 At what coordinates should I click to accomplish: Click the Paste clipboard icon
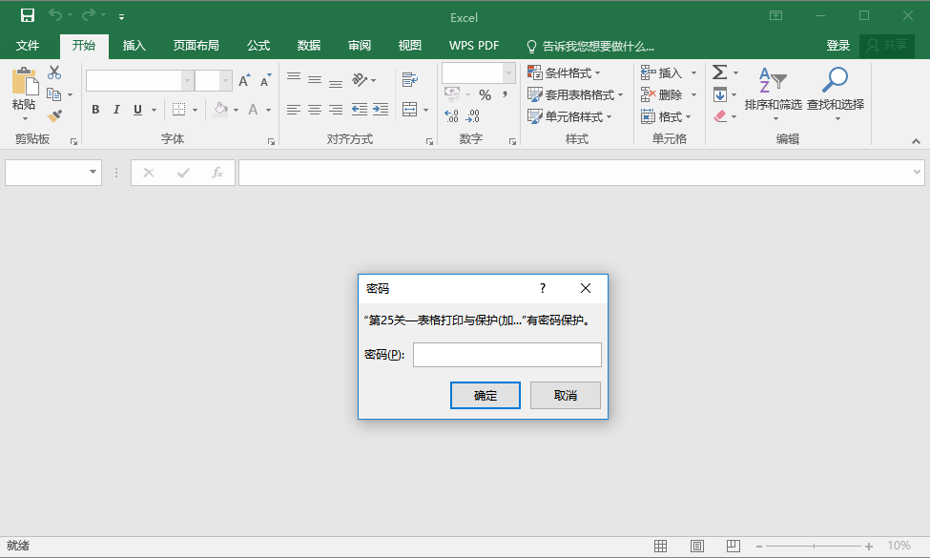24,81
